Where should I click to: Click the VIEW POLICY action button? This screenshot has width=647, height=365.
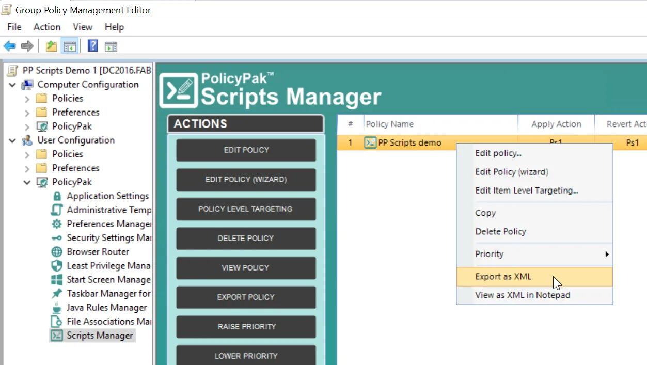tap(246, 268)
